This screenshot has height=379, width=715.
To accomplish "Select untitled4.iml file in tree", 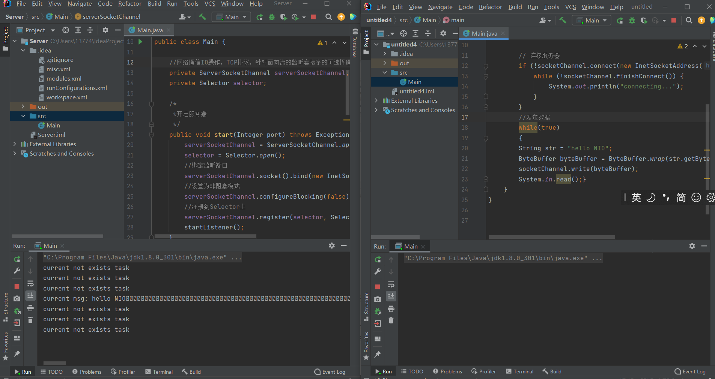I will [x=417, y=91].
